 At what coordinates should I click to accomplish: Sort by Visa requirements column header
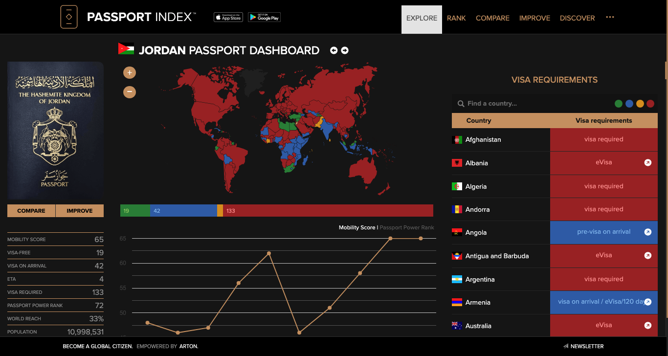point(603,120)
